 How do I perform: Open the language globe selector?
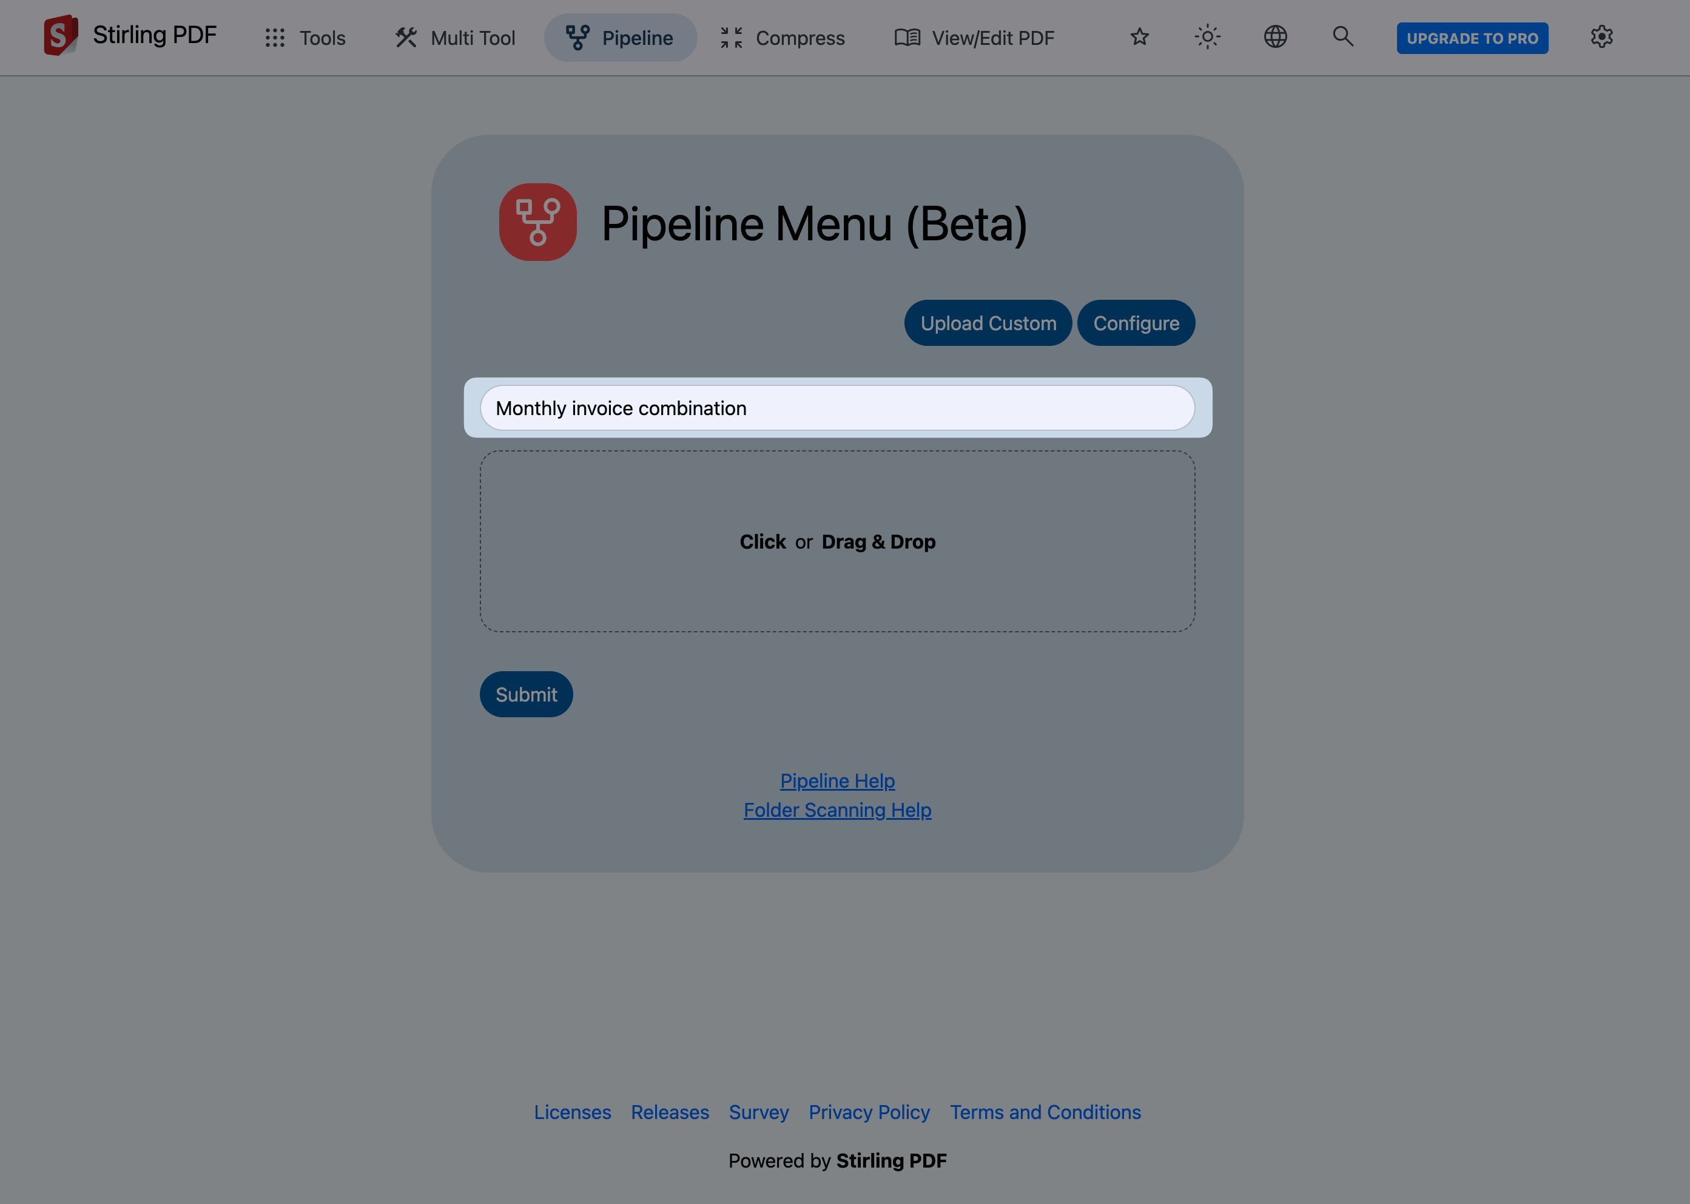click(1274, 36)
